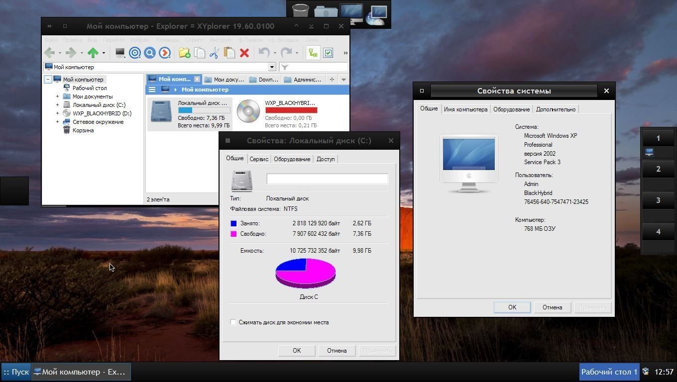
Task: Click the green Up arrow in XYplorer toolbar
Action: pyautogui.click(x=93, y=53)
